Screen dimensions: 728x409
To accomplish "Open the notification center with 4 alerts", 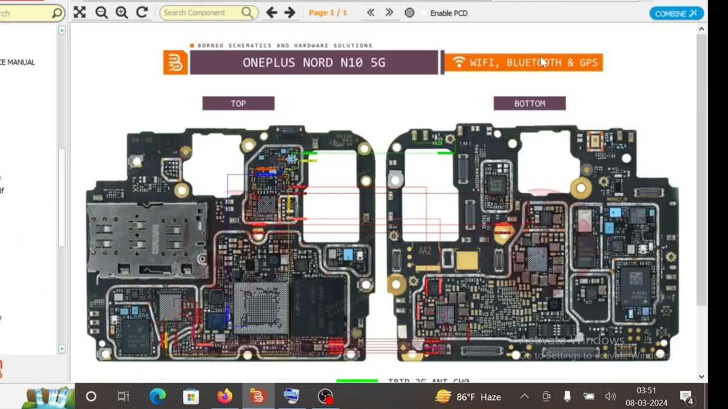I will point(687,398).
